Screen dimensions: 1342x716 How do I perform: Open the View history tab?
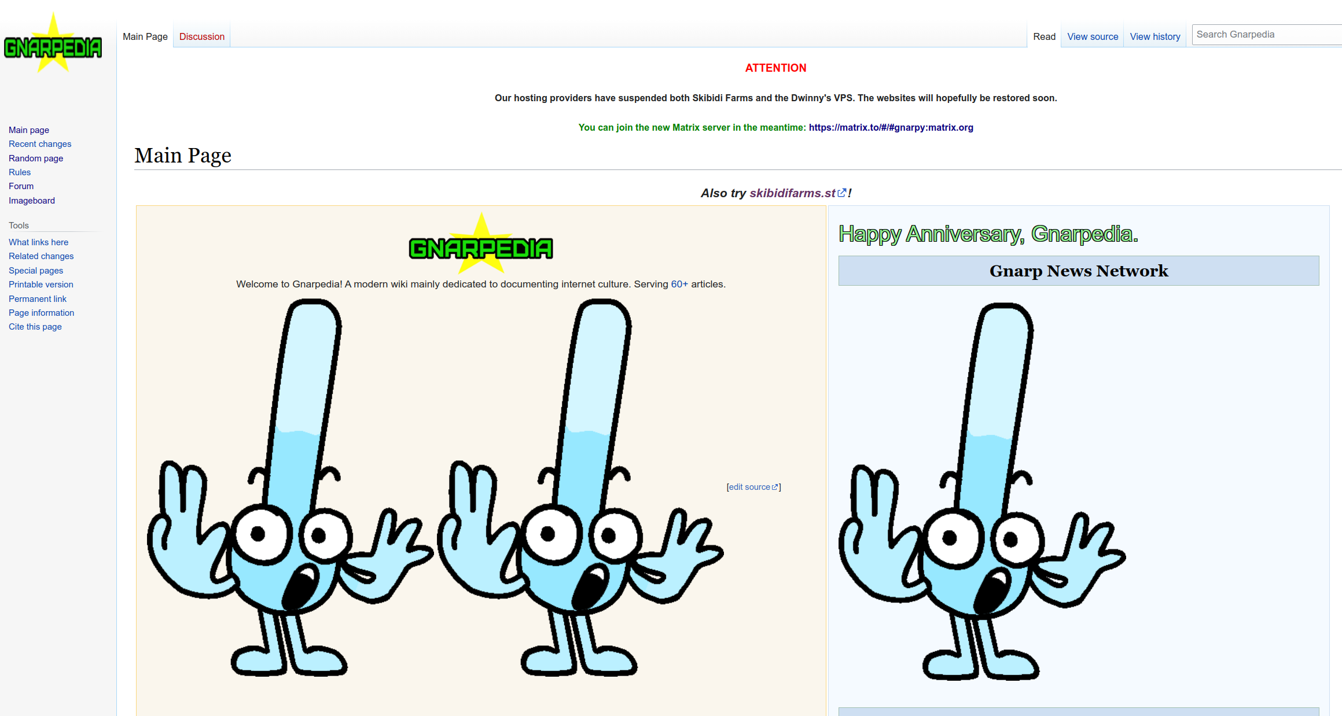1155,36
